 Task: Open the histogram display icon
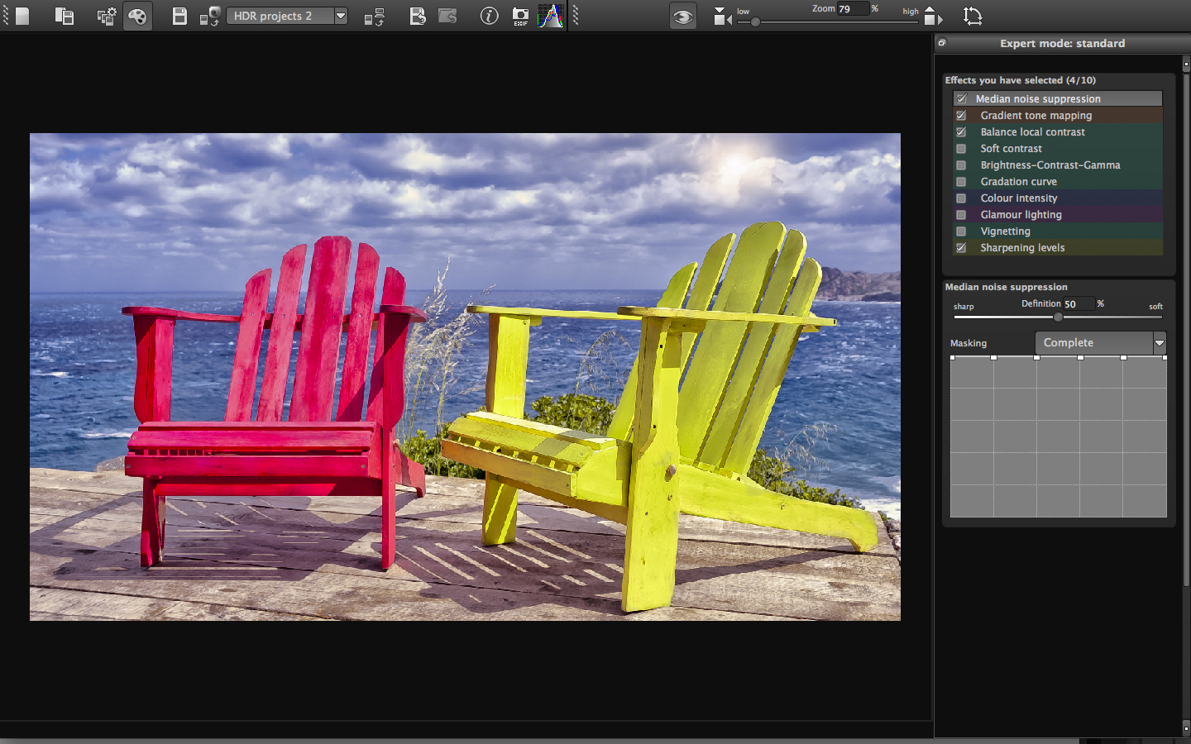point(550,16)
